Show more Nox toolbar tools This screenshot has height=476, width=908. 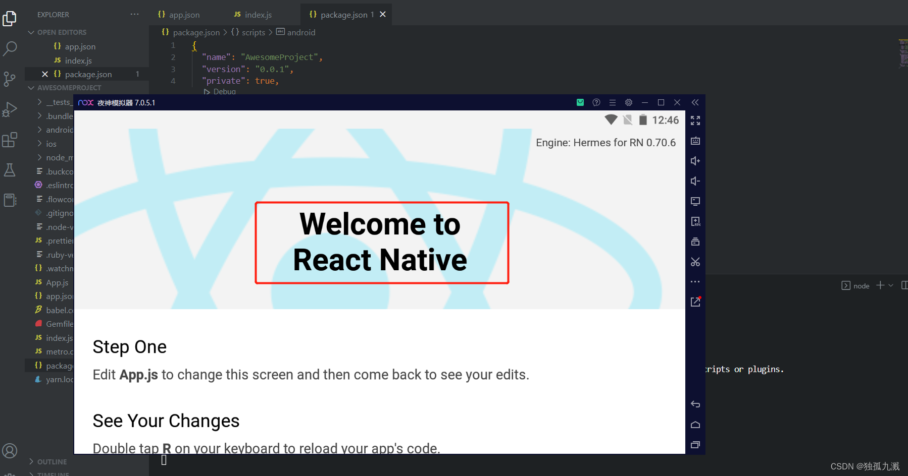point(695,281)
